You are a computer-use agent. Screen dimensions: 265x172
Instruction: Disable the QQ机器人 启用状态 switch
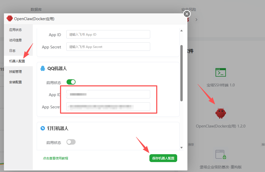pos(71,82)
